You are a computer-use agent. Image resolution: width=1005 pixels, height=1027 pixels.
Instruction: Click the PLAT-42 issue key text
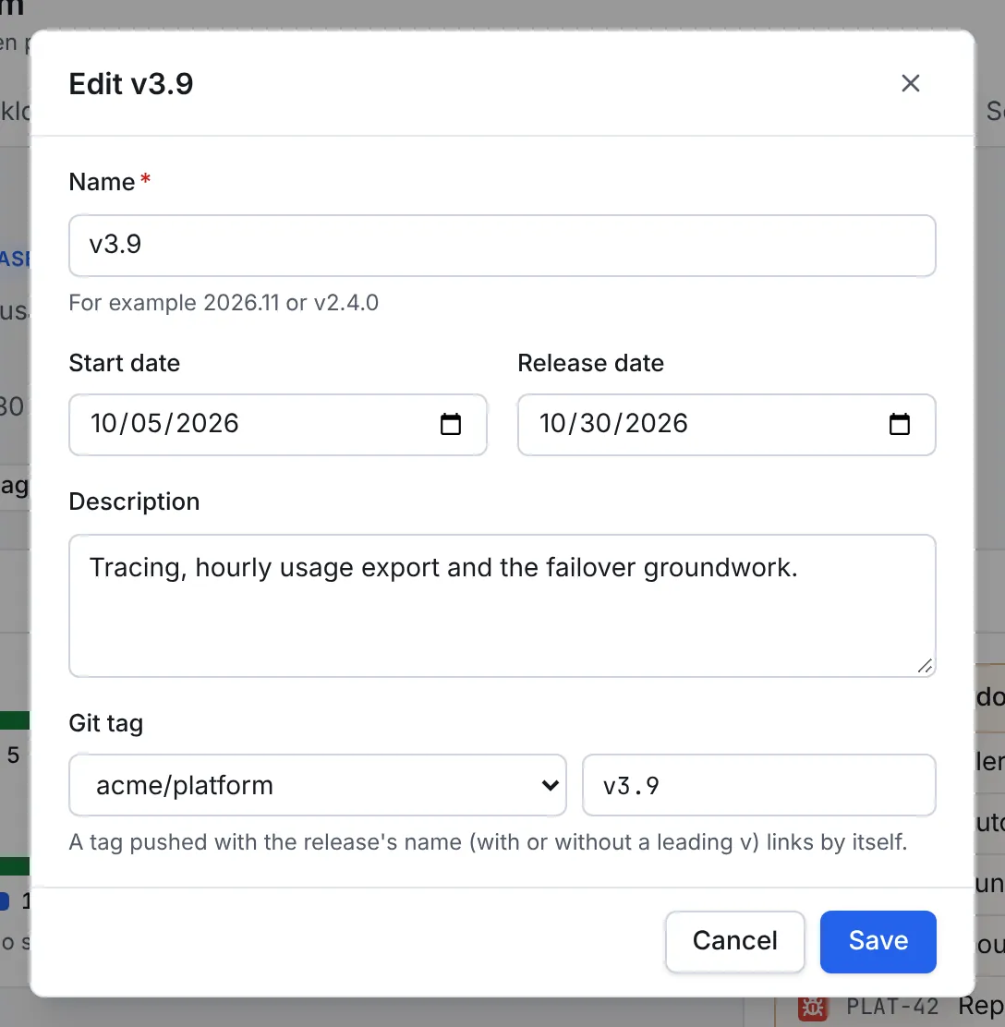click(892, 1007)
